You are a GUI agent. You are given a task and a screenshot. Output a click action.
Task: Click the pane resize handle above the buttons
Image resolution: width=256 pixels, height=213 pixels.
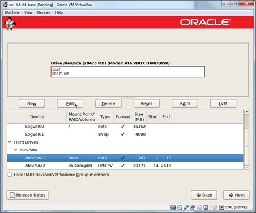click(x=128, y=98)
